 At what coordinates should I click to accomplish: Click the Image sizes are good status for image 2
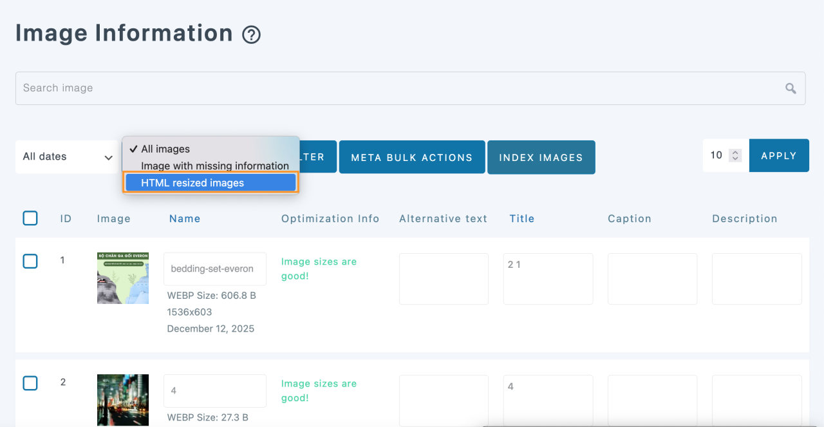pyautogui.click(x=319, y=390)
